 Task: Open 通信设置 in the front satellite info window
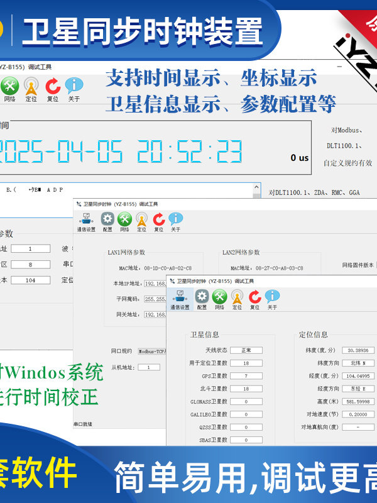[x=180, y=299]
